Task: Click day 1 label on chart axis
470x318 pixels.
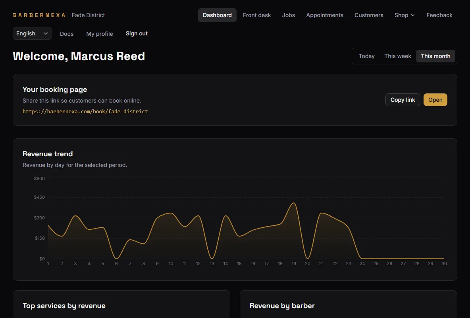Action: (x=48, y=264)
